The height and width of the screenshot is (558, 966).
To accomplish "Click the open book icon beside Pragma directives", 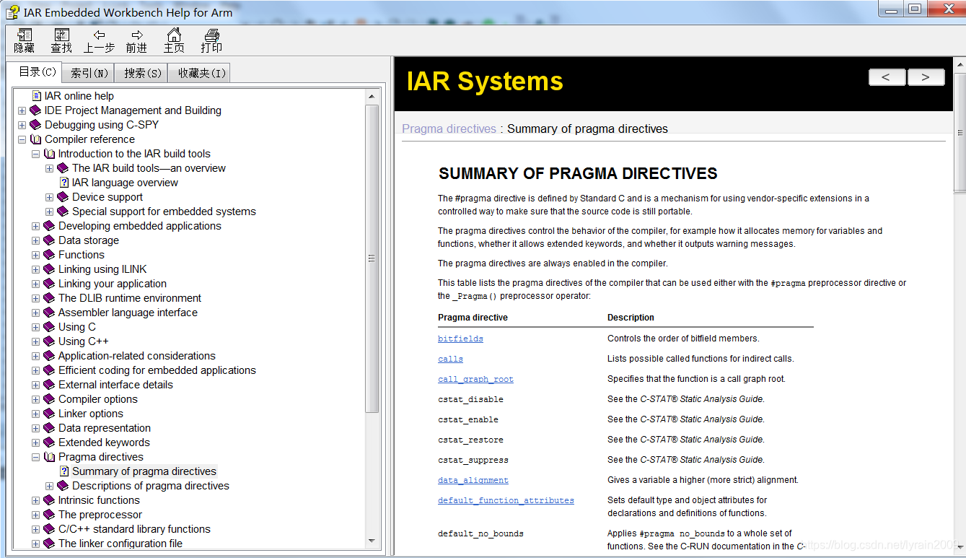I will click(49, 457).
